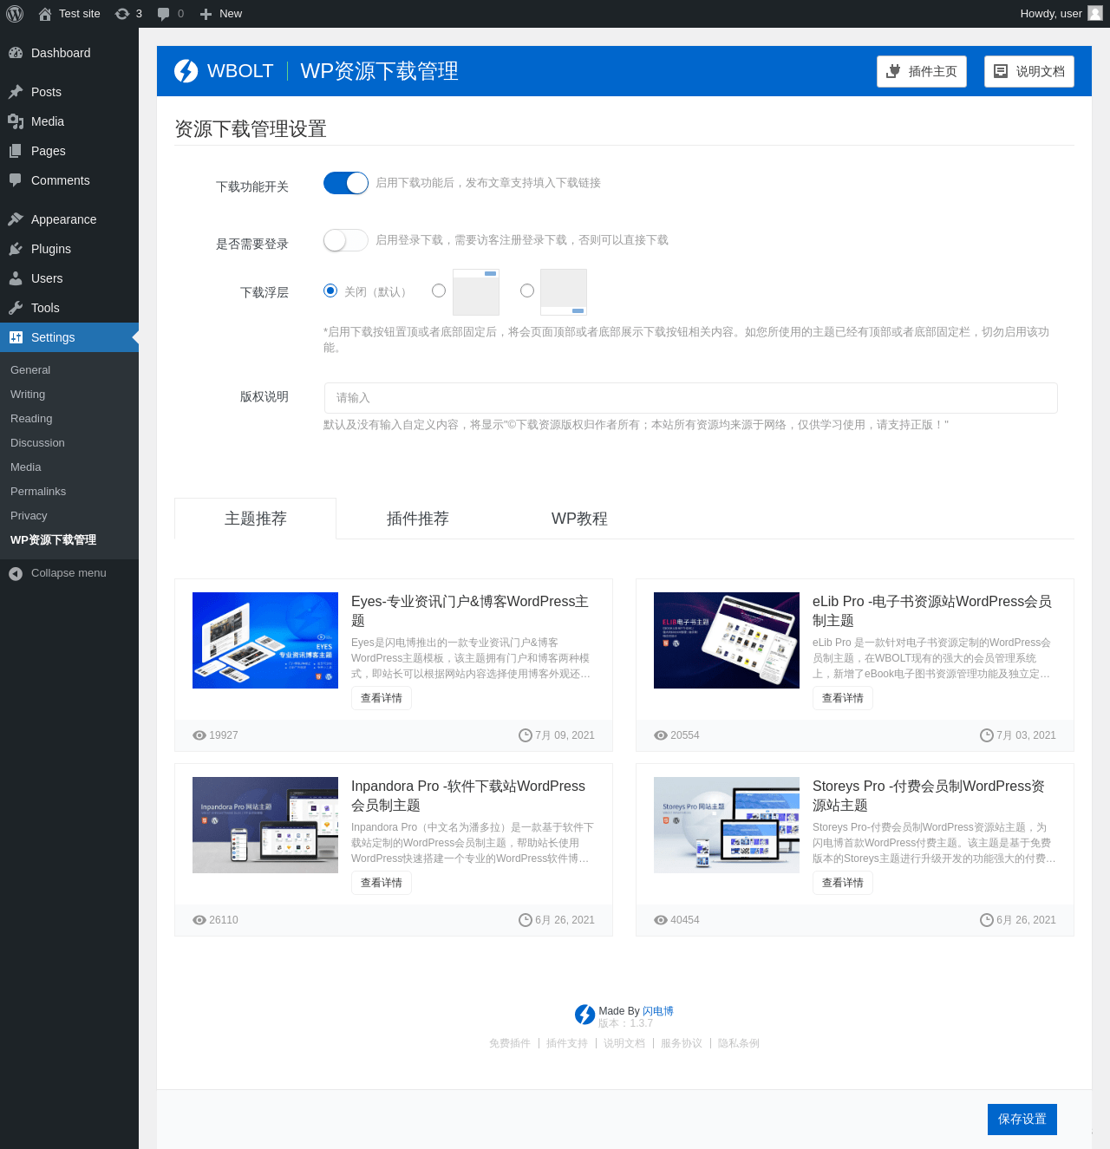1110x1149 pixels.
Task: Switch to the 主题推荐 tab
Action: point(255,519)
